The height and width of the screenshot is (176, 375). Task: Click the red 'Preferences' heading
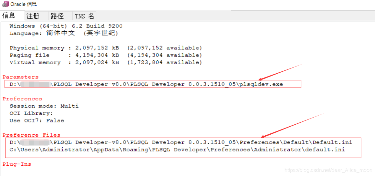(22, 99)
